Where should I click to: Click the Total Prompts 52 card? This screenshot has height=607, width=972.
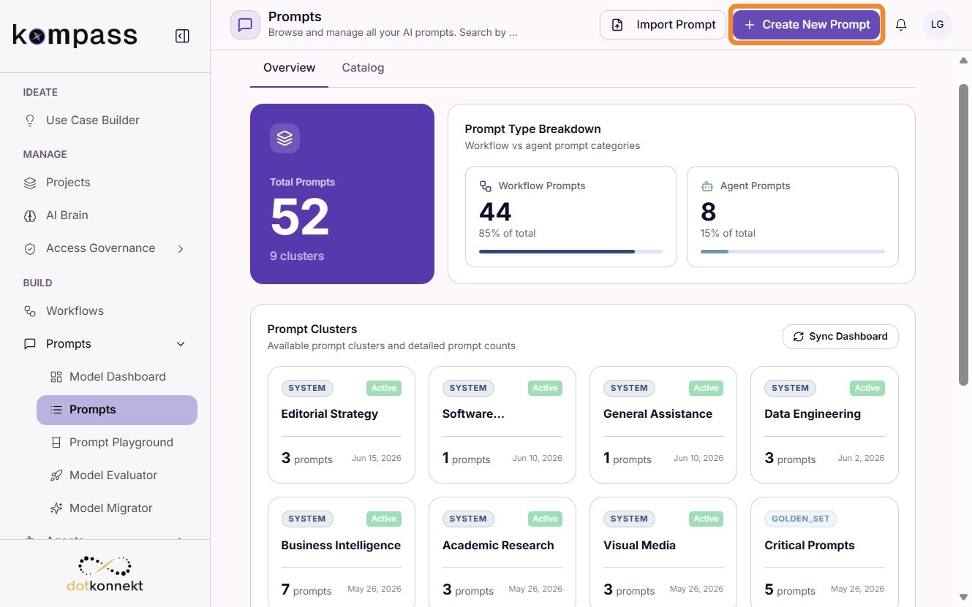(x=342, y=194)
